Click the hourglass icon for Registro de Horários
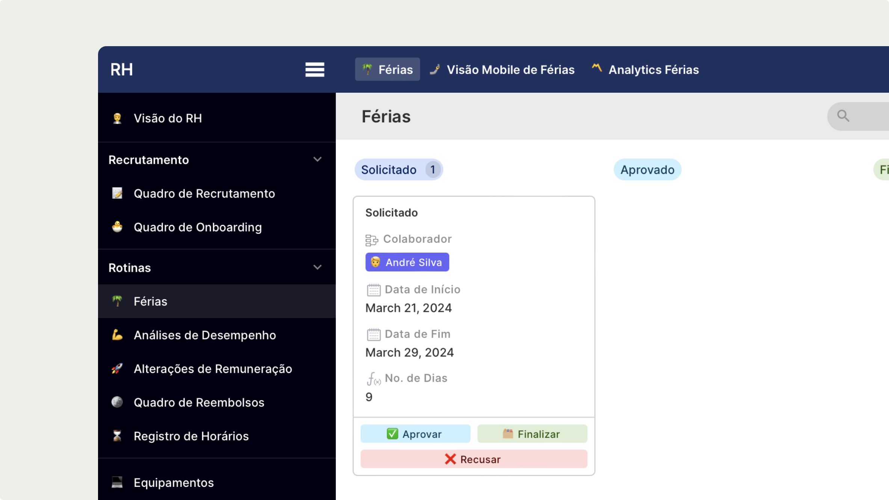Viewport: 889px width, 500px height. coord(117,436)
